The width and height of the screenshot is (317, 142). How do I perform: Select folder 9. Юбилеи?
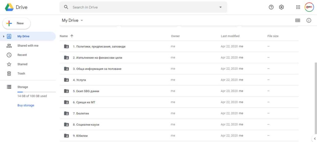179,135
